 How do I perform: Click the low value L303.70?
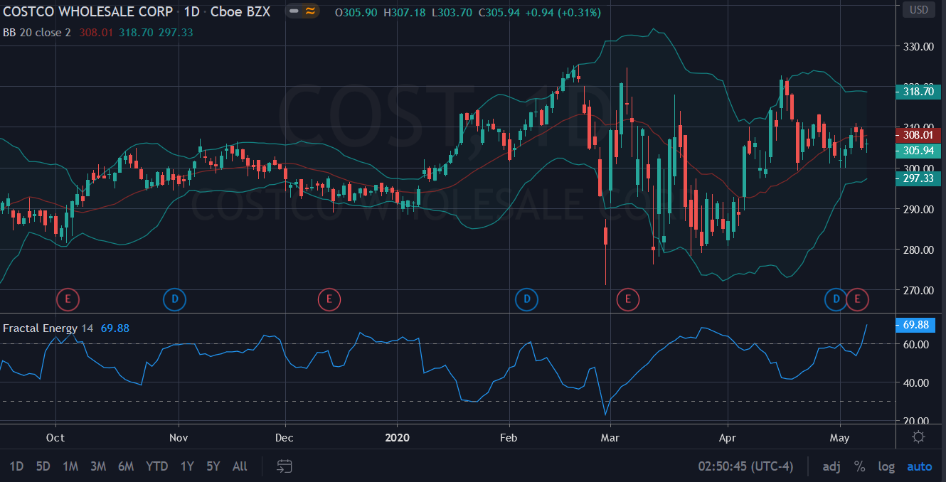451,13
